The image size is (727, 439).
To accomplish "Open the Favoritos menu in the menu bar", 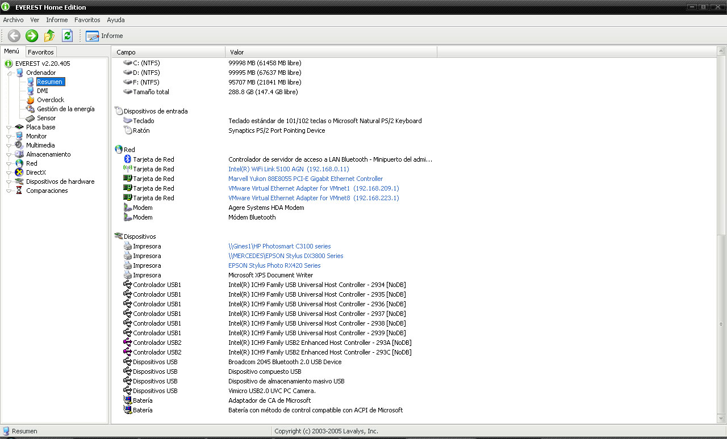I will coord(87,20).
